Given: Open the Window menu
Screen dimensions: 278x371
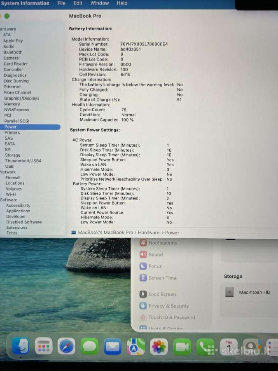Looking at the screenshot, I should point(100,3).
